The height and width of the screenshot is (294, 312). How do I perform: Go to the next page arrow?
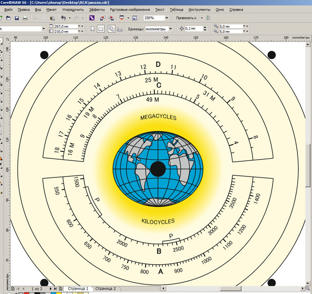point(51,289)
